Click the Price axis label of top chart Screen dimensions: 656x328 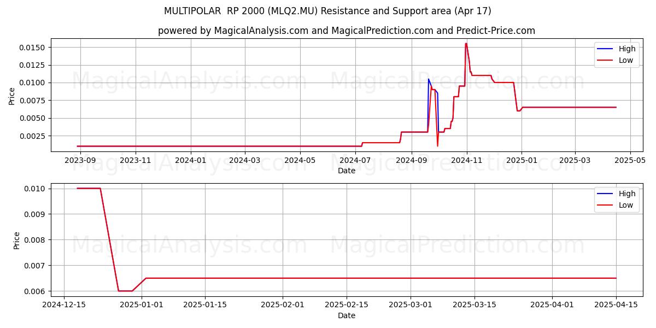[12, 95]
